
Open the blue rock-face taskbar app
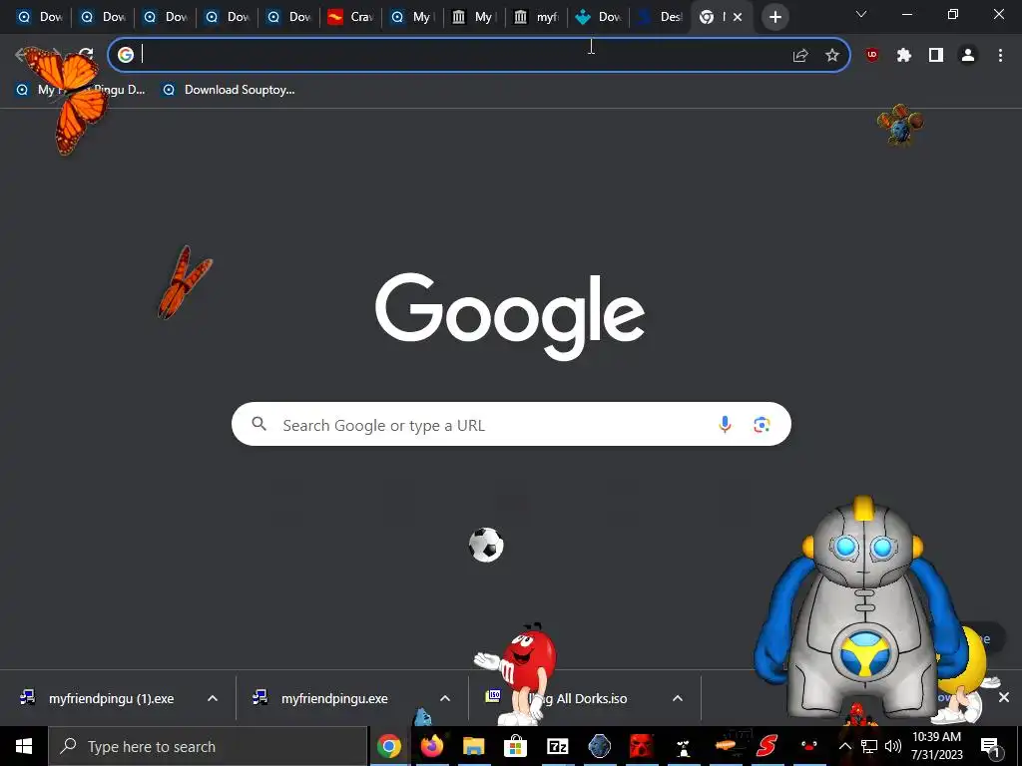[599, 746]
